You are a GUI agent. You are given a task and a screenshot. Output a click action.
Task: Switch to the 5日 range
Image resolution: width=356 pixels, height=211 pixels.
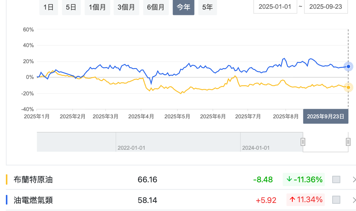click(71, 7)
